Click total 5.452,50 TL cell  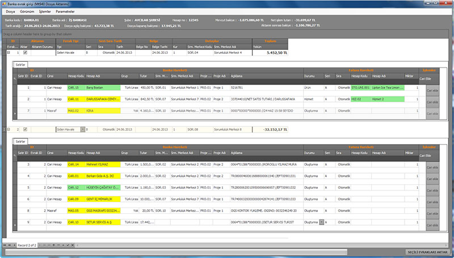(x=270, y=53)
